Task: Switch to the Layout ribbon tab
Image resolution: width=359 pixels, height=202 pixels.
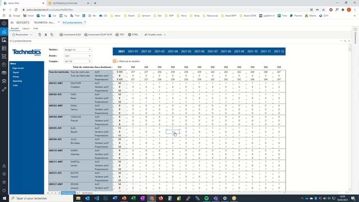Action: point(26,29)
